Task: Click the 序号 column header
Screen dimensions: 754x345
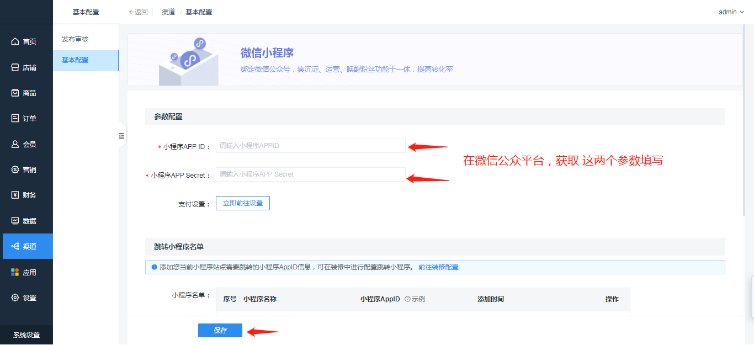Action: click(230, 299)
